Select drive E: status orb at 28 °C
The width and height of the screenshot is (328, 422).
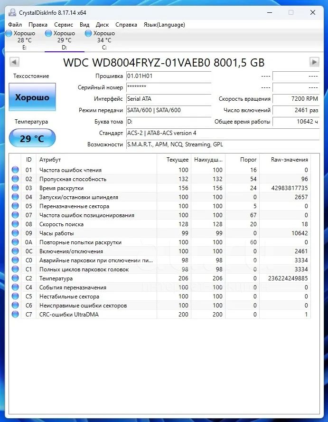pos(9,33)
